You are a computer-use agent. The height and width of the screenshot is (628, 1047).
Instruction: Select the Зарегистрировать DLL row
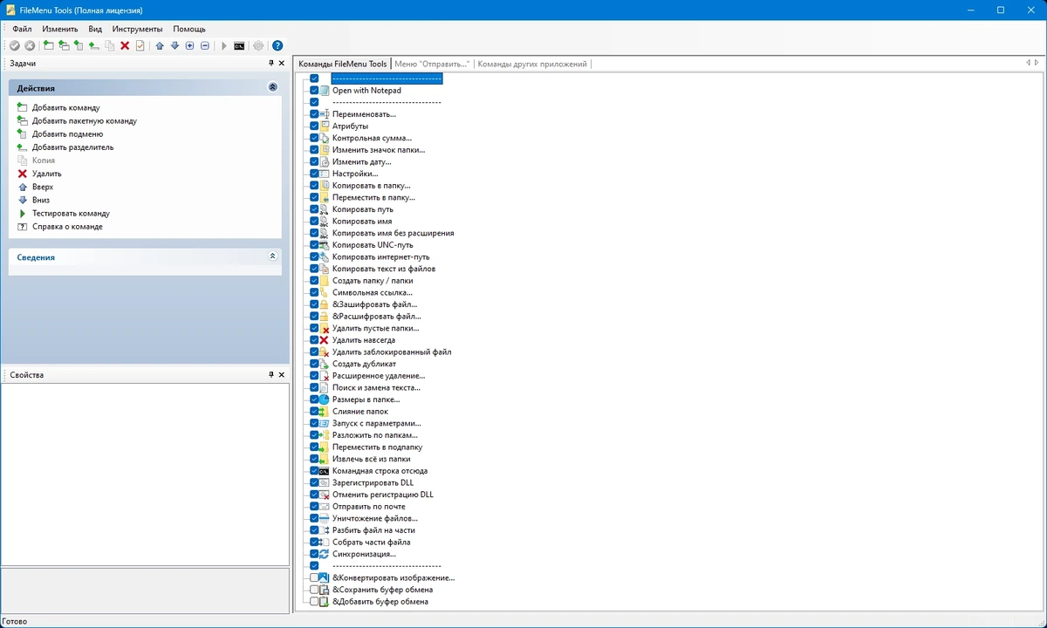[x=373, y=482]
